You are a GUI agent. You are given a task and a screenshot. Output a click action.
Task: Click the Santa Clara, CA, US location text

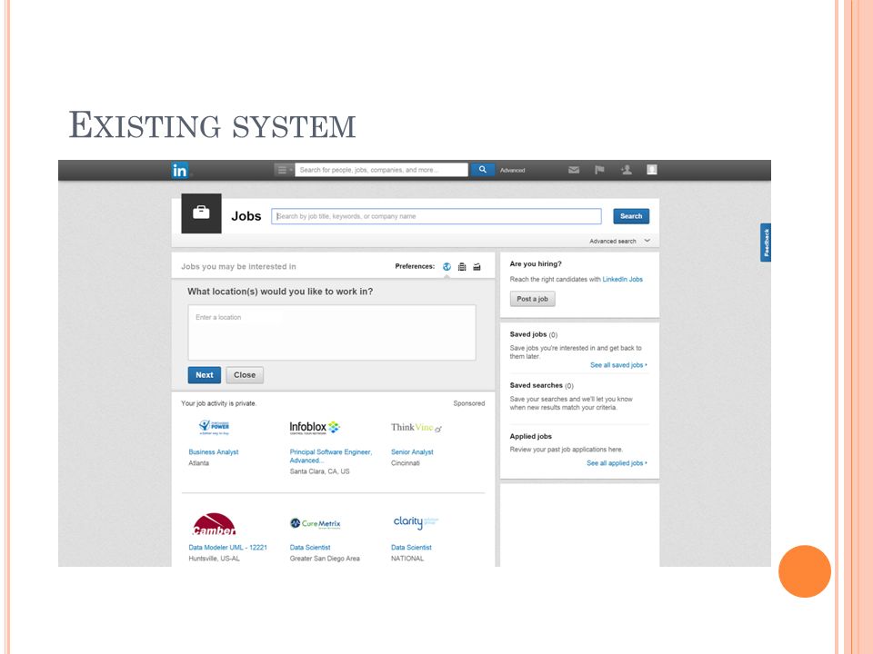(319, 471)
